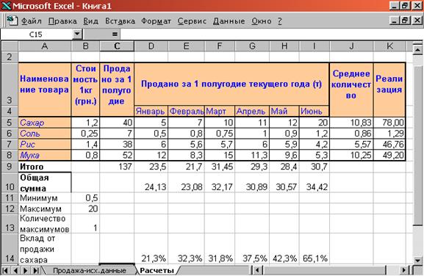The height and width of the screenshot is (276, 424).
Task: Open the Вид menu
Action: (90, 21)
